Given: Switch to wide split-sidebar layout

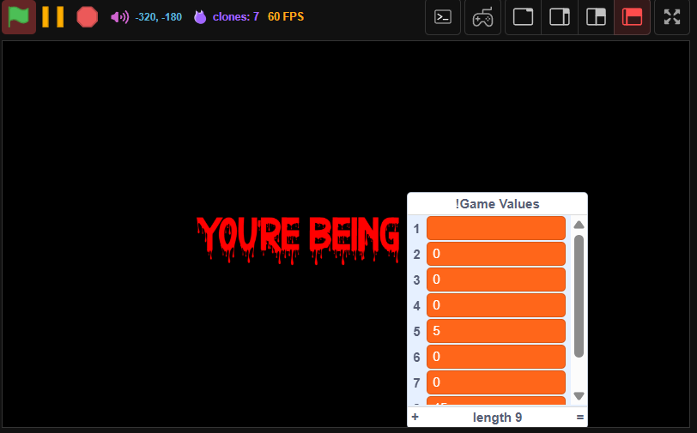Looking at the screenshot, I should pyautogui.click(x=596, y=17).
